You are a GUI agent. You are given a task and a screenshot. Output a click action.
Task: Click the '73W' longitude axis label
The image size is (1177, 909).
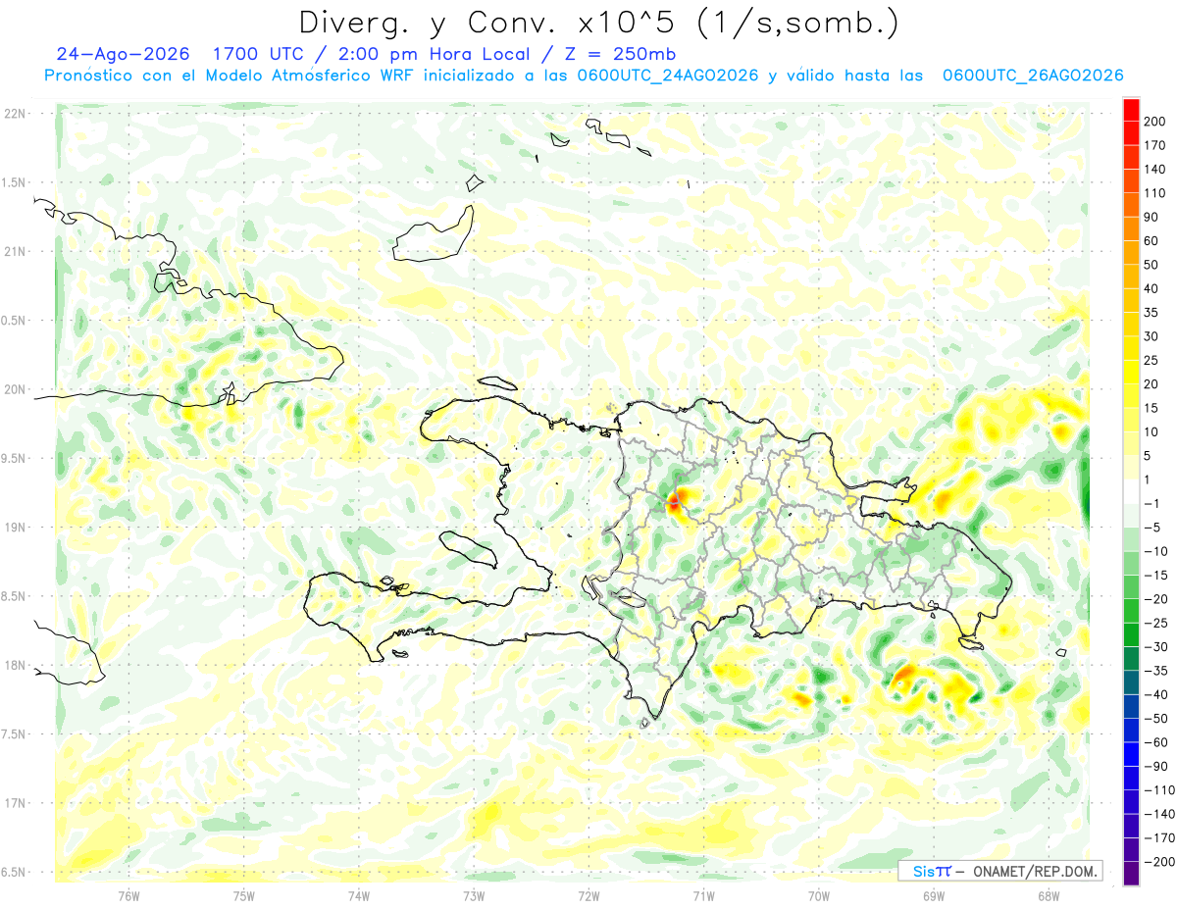point(474,896)
